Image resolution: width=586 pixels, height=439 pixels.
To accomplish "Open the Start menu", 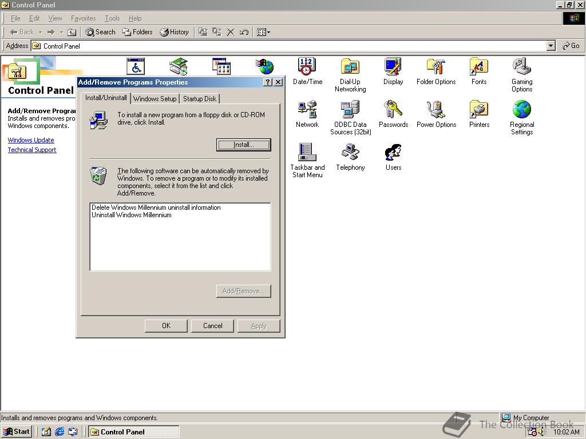I will [x=17, y=432].
